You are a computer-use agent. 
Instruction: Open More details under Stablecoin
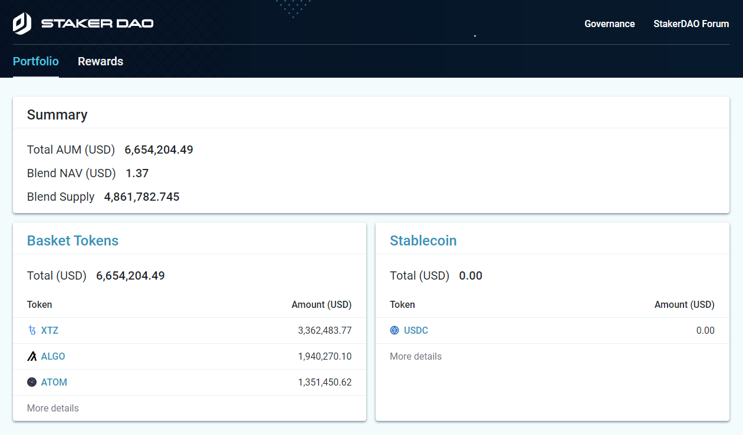[416, 357]
